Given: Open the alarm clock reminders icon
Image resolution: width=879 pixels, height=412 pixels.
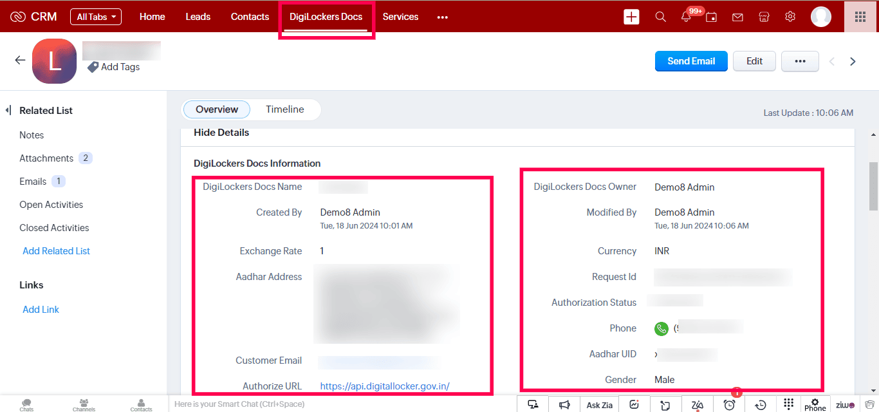Looking at the screenshot, I should [x=729, y=404].
